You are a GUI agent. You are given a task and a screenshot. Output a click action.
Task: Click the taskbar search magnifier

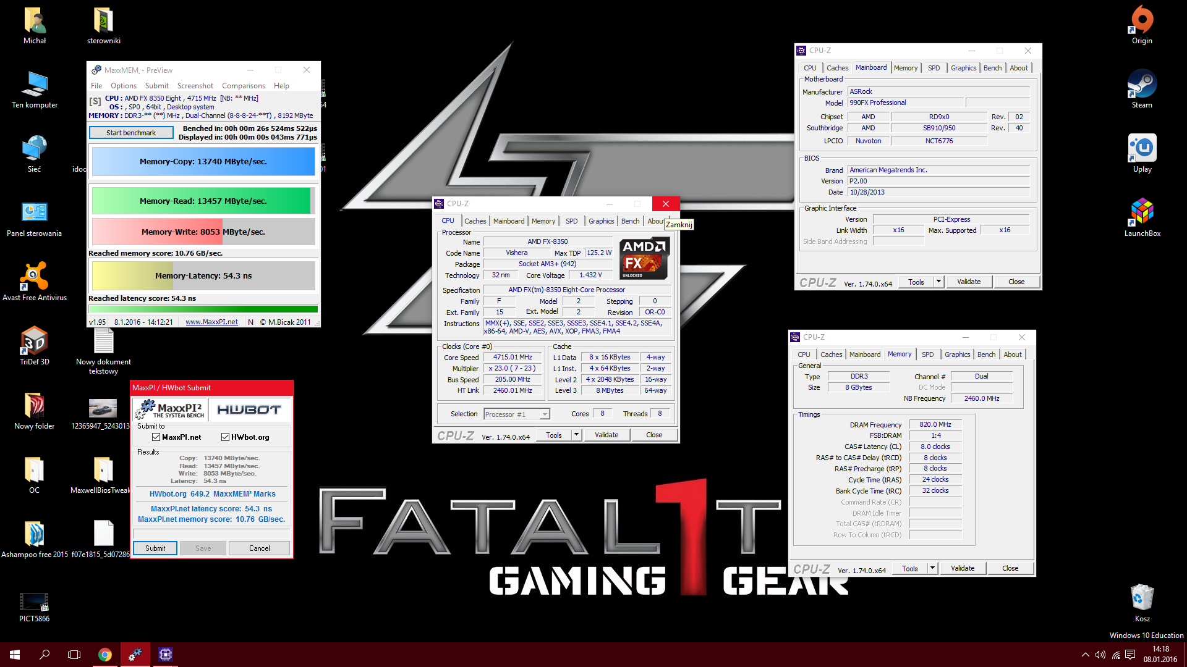[45, 655]
